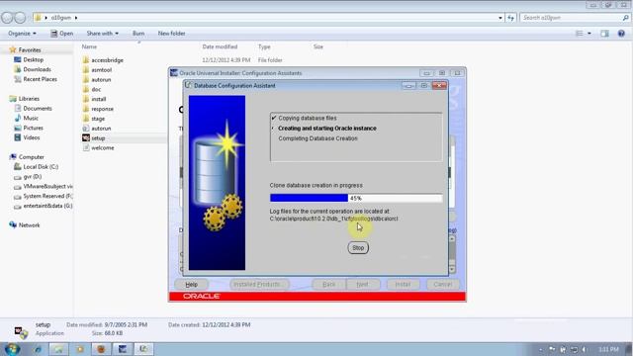Select Favorites in the navigation pane
The image size is (633, 356).
(x=30, y=50)
